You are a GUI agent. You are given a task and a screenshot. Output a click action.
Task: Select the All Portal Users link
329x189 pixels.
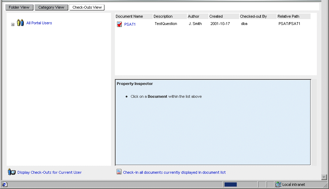point(39,23)
